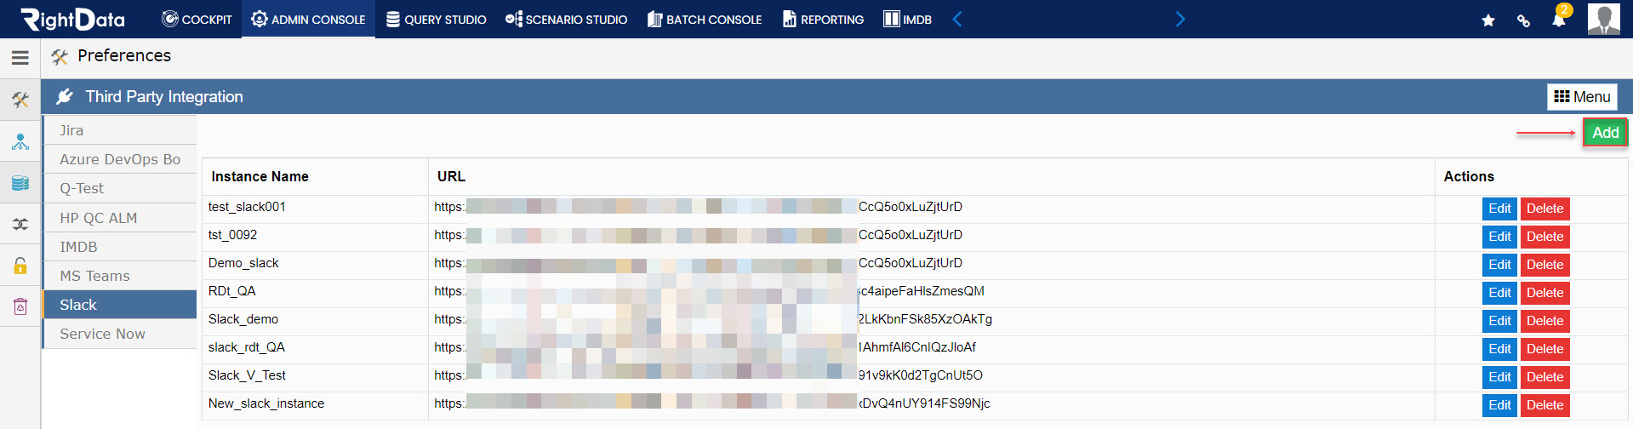Open the Menu grid dropdown

[x=1582, y=97]
